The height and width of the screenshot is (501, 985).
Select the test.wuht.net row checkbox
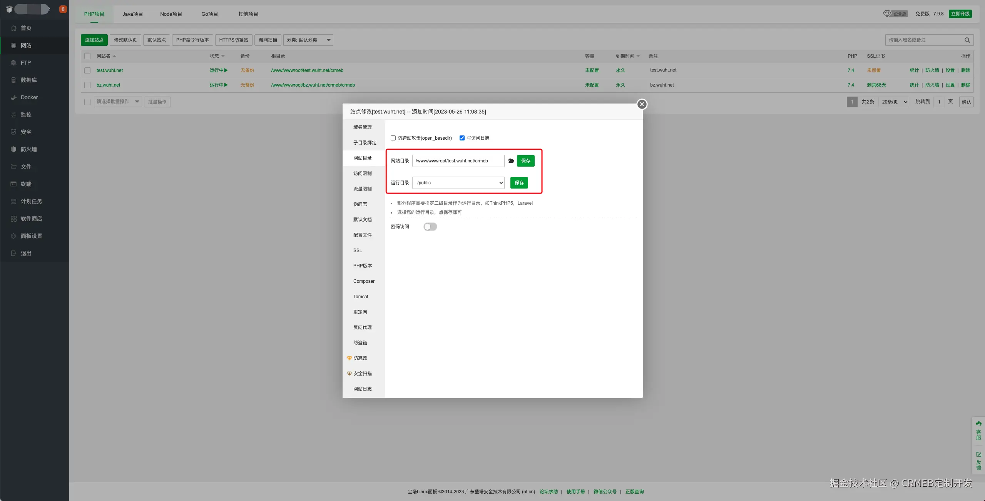[87, 70]
